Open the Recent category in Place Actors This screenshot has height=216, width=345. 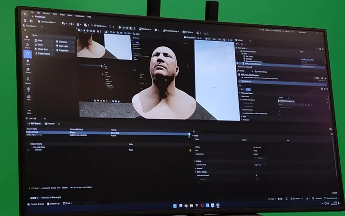pos(27,46)
